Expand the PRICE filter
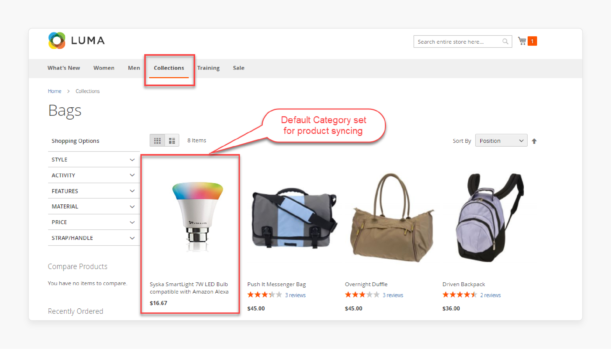Screen dimensions: 611x349 (94, 222)
